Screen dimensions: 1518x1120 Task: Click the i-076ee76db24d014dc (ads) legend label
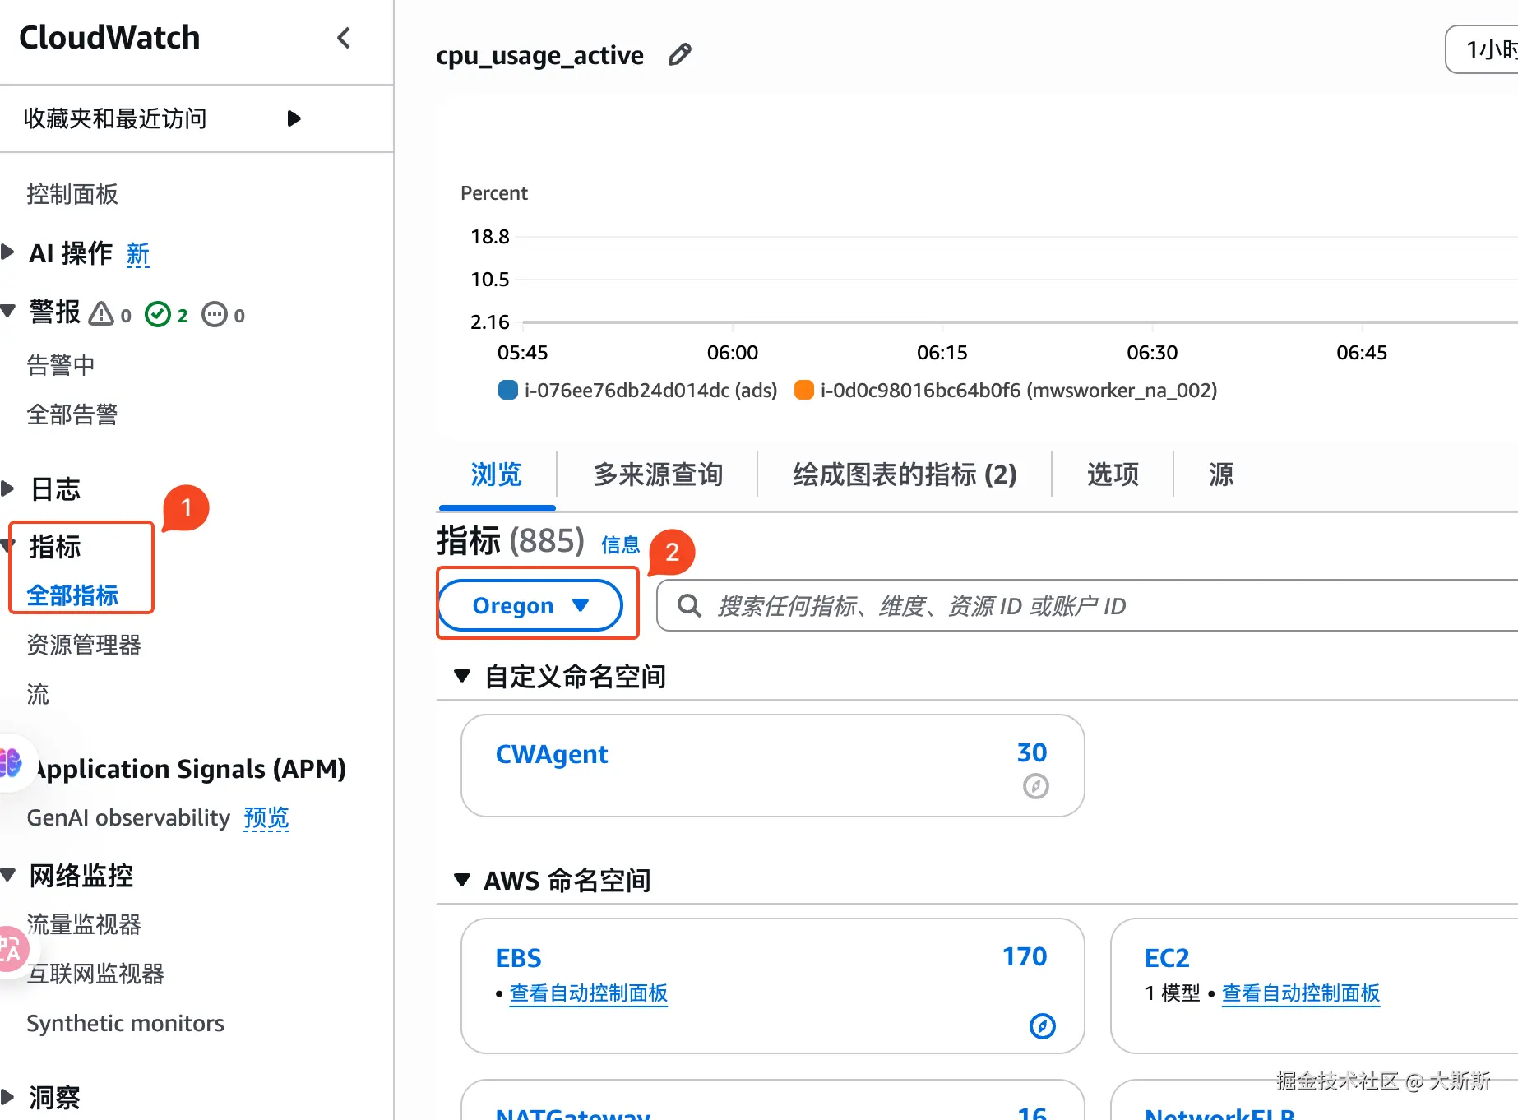[650, 390]
